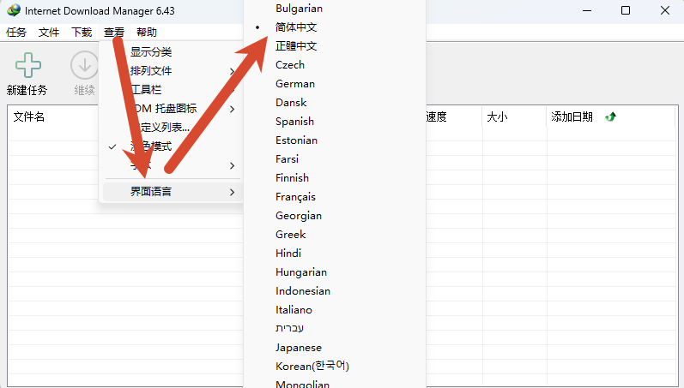Image resolution: width=684 pixels, height=388 pixels.
Task: Toggle the checked 模式 menu option
Action: tap(173, 146)
